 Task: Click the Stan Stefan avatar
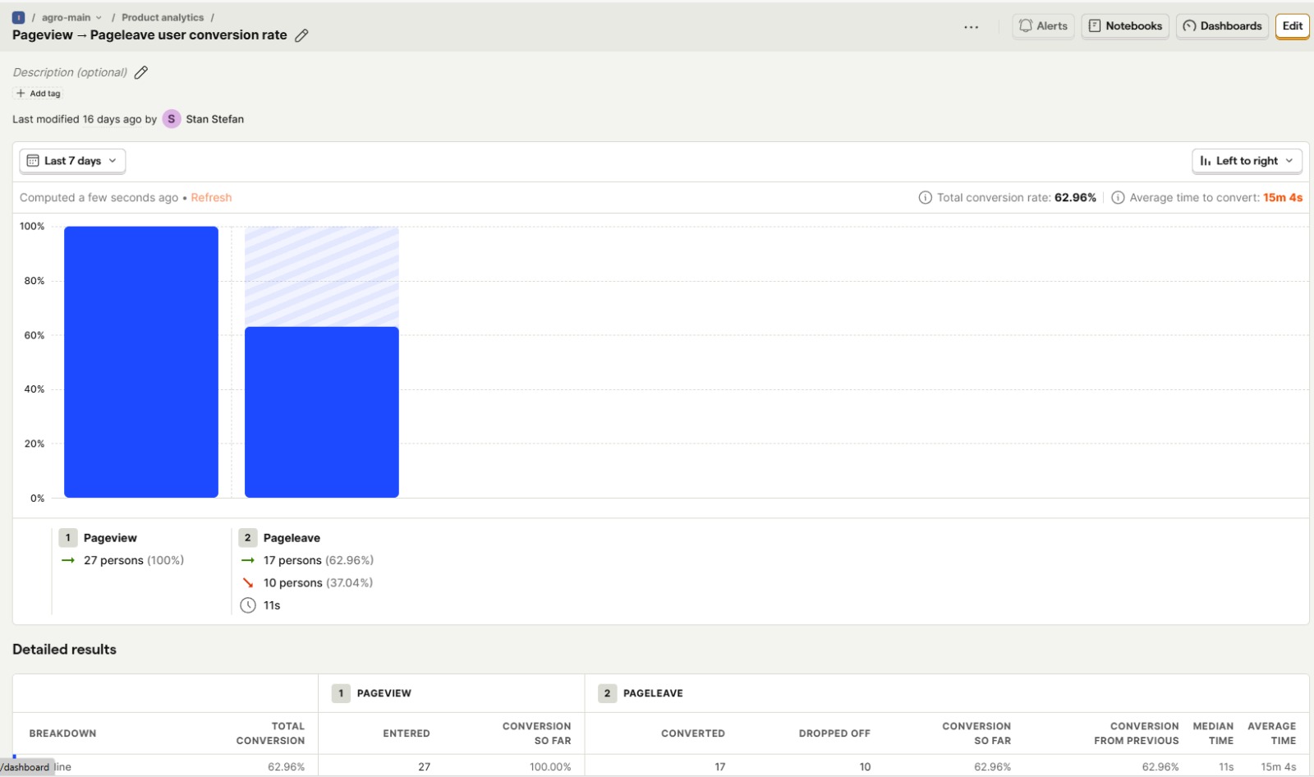tap(171, 119)
